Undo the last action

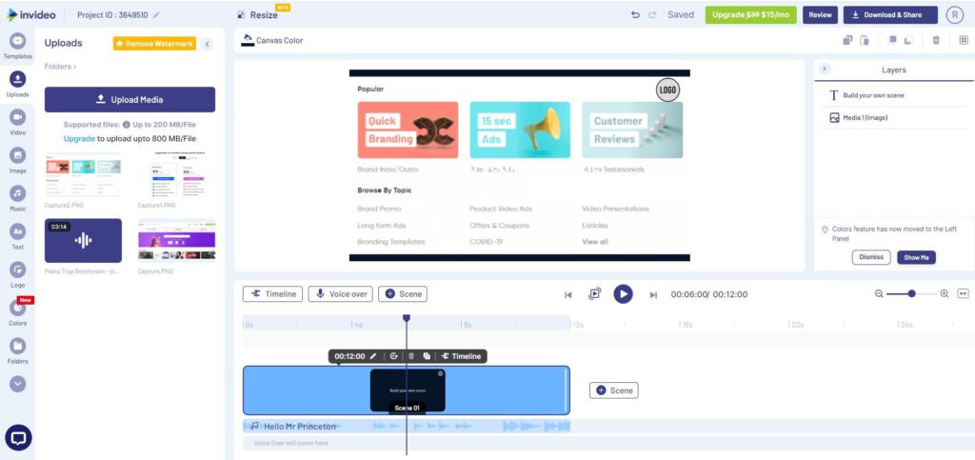pyautogui.click(x=635, y=15)
